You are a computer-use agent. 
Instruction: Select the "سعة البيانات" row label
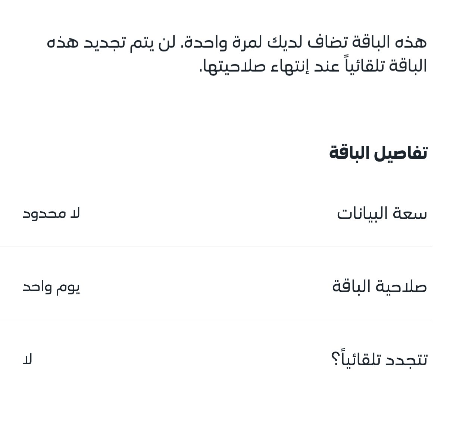tap(382, 213)
